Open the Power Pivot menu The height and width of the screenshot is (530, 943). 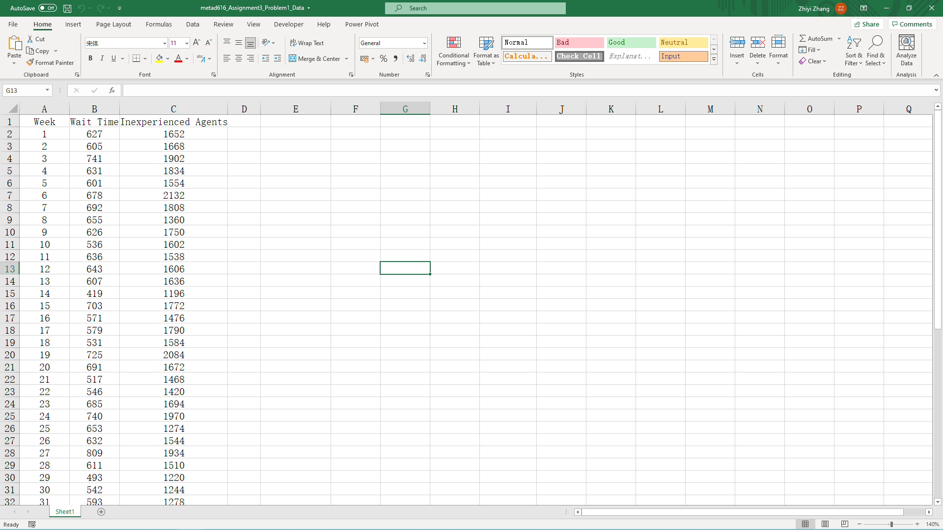[362, 24]
